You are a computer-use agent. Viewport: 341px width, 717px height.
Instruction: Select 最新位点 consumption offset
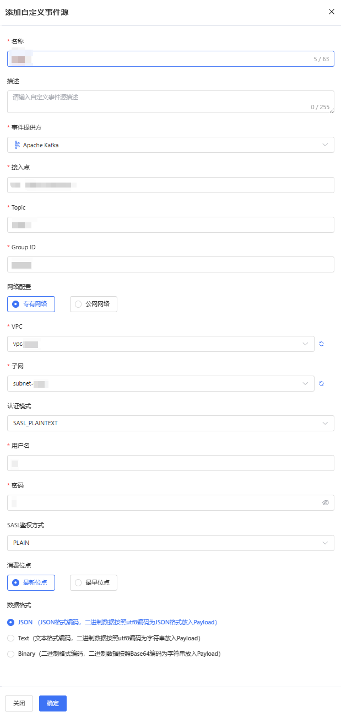click(31, 582)
